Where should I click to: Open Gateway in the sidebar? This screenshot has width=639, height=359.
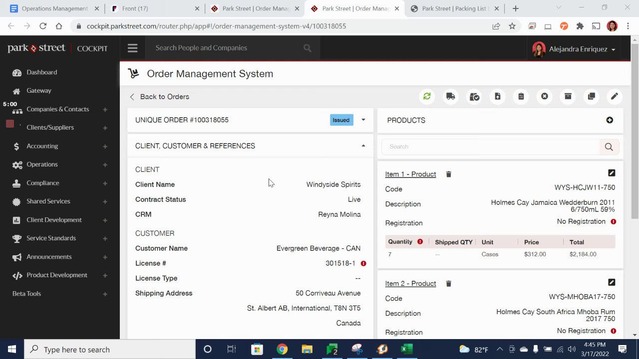[39, 91]
